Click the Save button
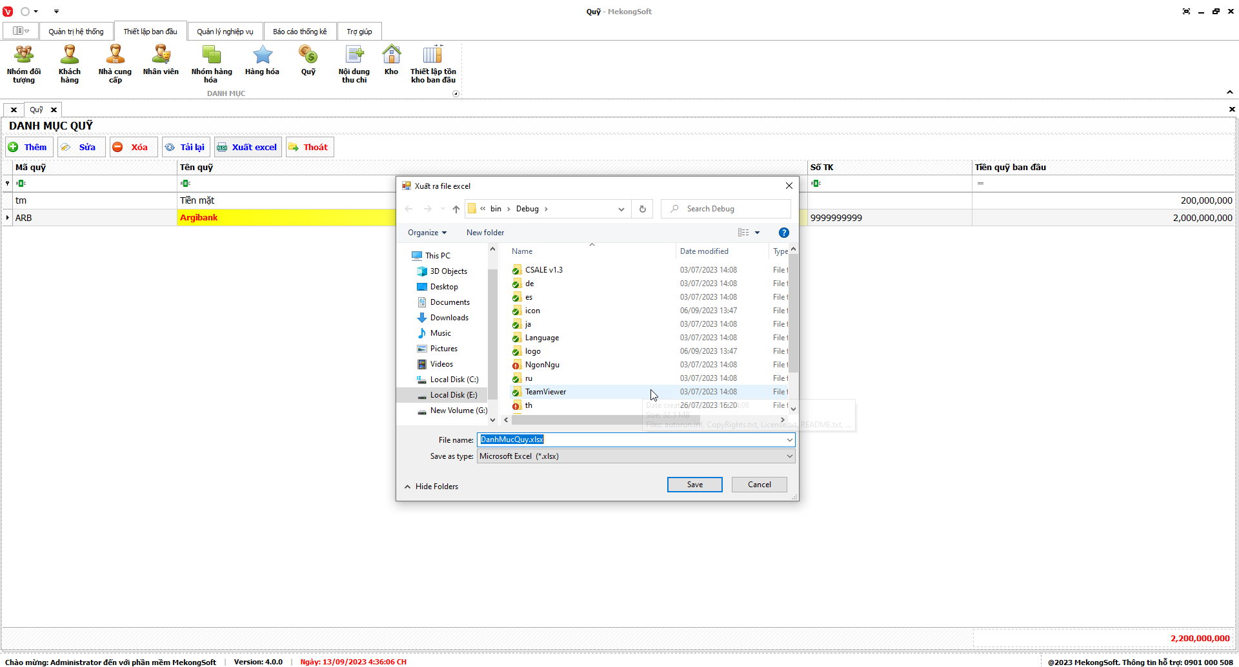Screen dimensions: 1239x667 tap(695, 485)
